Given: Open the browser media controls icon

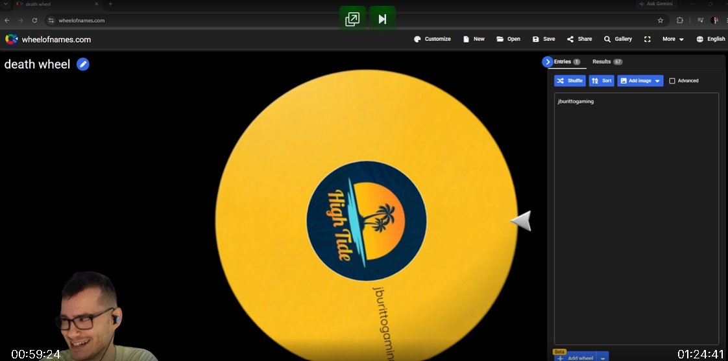Looking at the screenshot, I should tap(700, 21).
